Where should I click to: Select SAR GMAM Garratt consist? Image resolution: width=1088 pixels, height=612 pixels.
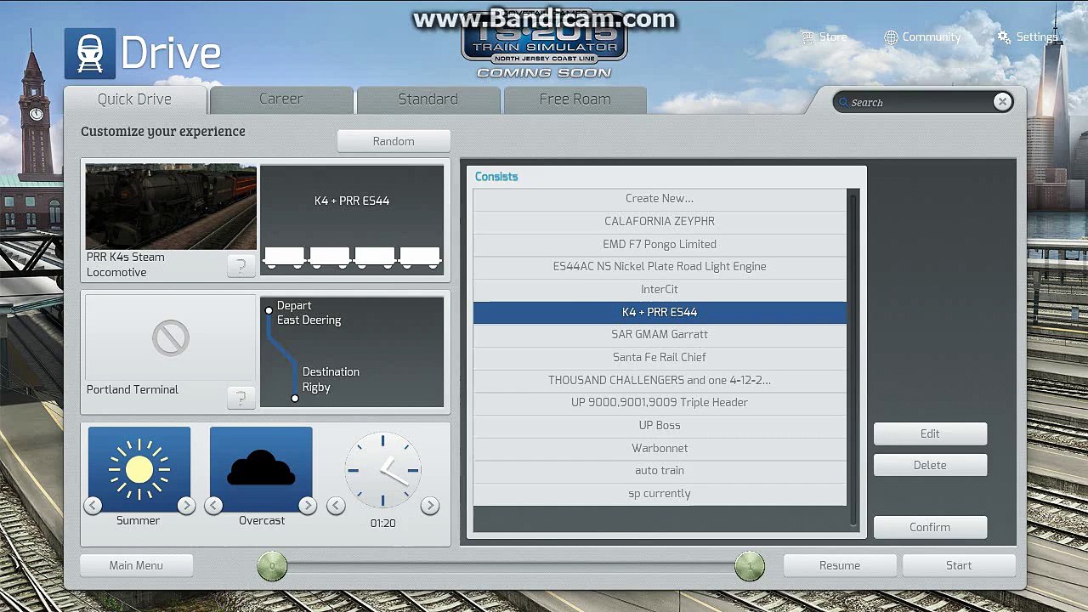coord(660,335)
